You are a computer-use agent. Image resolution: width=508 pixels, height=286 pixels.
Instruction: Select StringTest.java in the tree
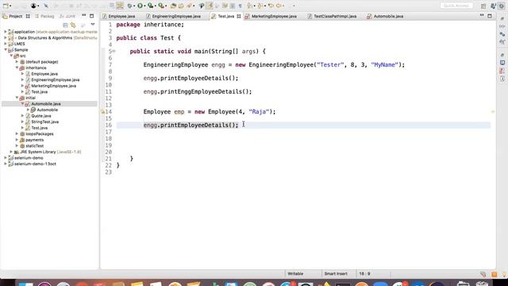pos(44,122)
